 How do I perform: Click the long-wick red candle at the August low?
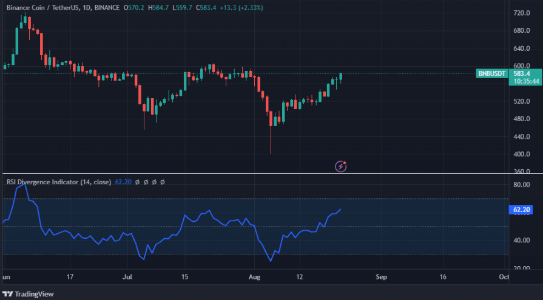[271, 132]
